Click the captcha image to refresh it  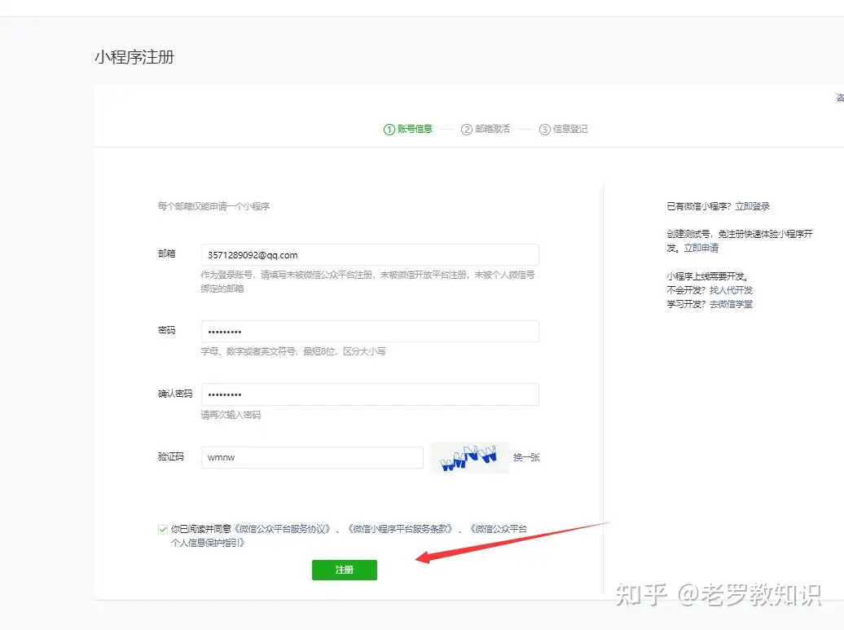(x=469, y=458)
